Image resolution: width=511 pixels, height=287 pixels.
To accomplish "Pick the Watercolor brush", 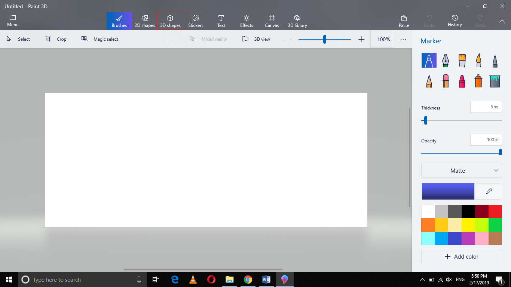I will point(478,60).
